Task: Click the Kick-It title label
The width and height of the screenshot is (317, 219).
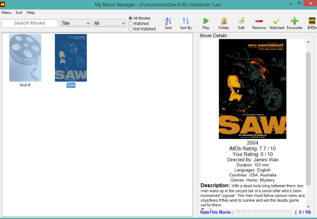Action: [x=25, y=85]
